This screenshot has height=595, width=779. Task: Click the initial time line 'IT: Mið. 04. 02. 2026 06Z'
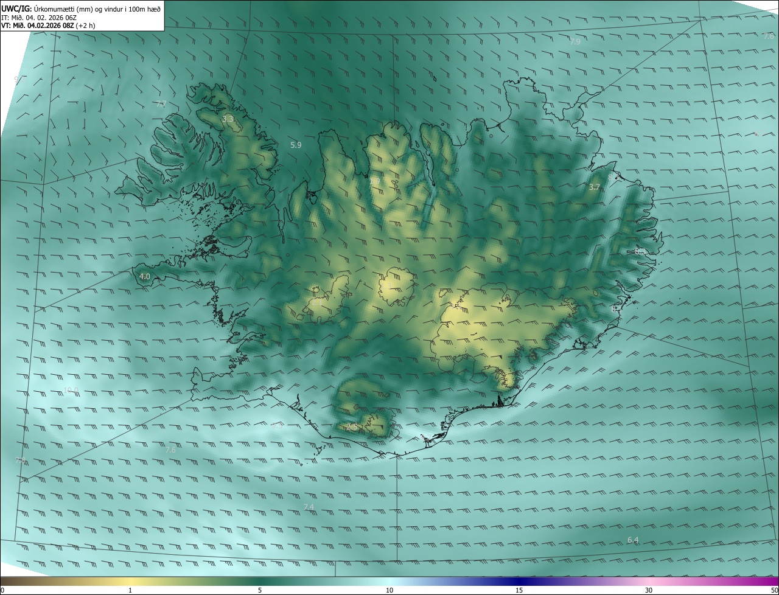click(39, 18)
